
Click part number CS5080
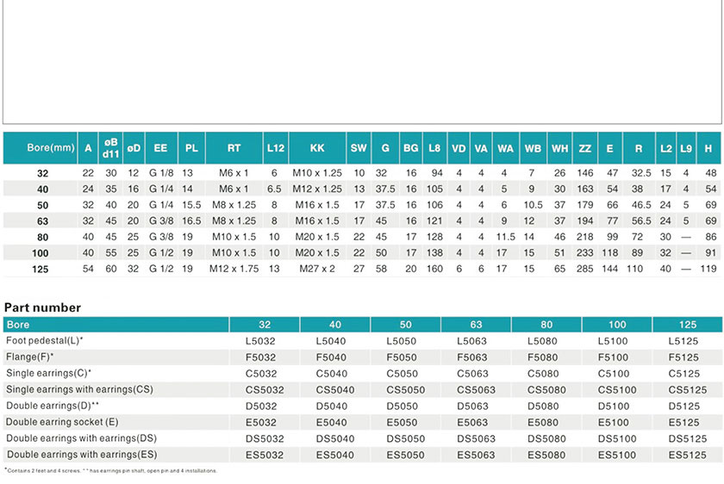pos(546,389)
